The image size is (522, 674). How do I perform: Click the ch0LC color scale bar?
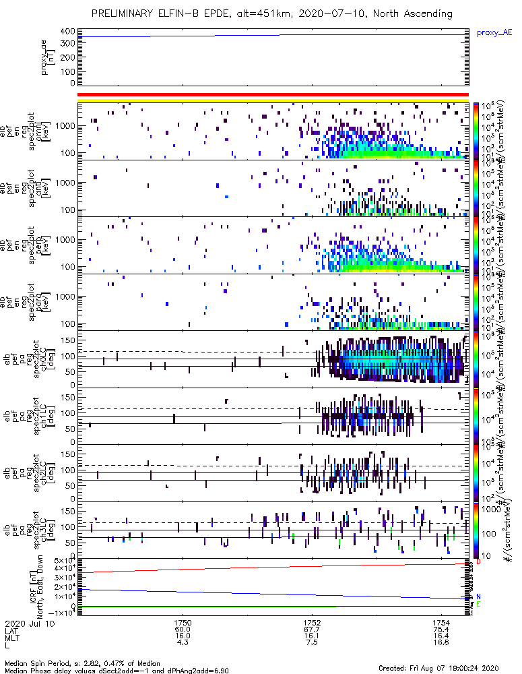tap(476, 359)
